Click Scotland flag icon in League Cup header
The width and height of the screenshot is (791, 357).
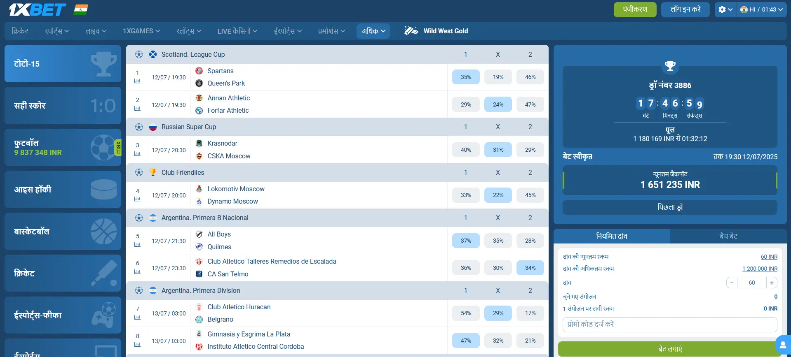[x=153, y=54]
